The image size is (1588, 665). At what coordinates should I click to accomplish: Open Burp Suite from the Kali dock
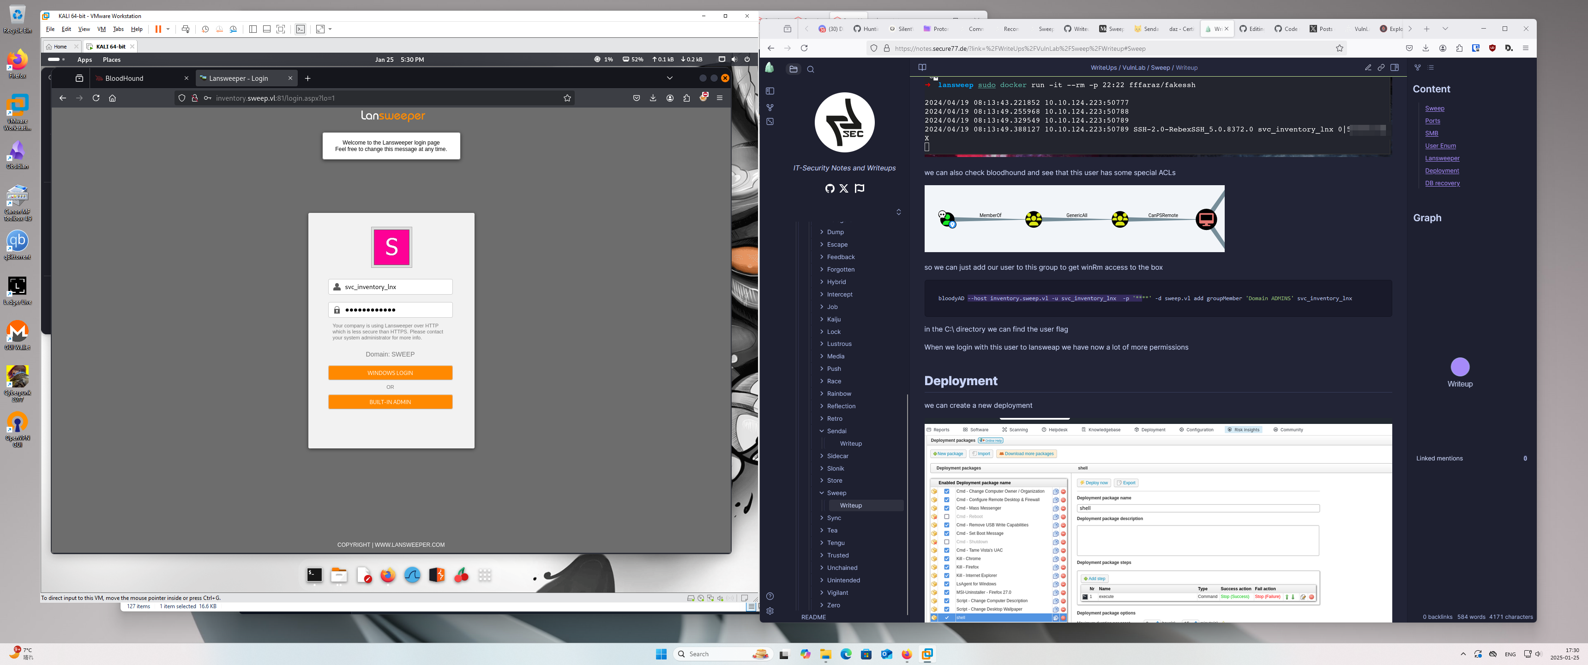click(436, 575)
